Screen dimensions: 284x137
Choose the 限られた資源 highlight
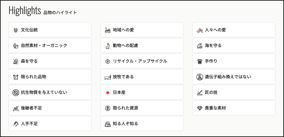point(142,108)
